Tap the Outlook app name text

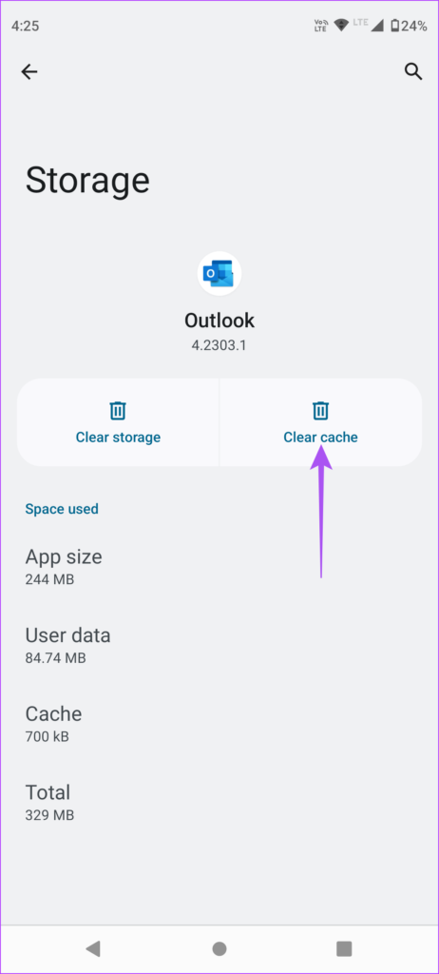[219, 321]
